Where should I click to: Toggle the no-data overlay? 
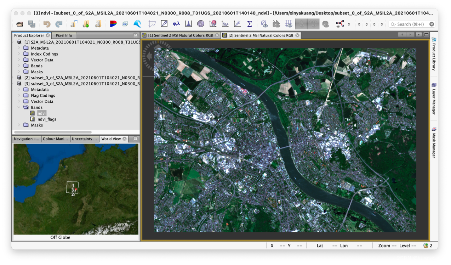click(264, 24)
